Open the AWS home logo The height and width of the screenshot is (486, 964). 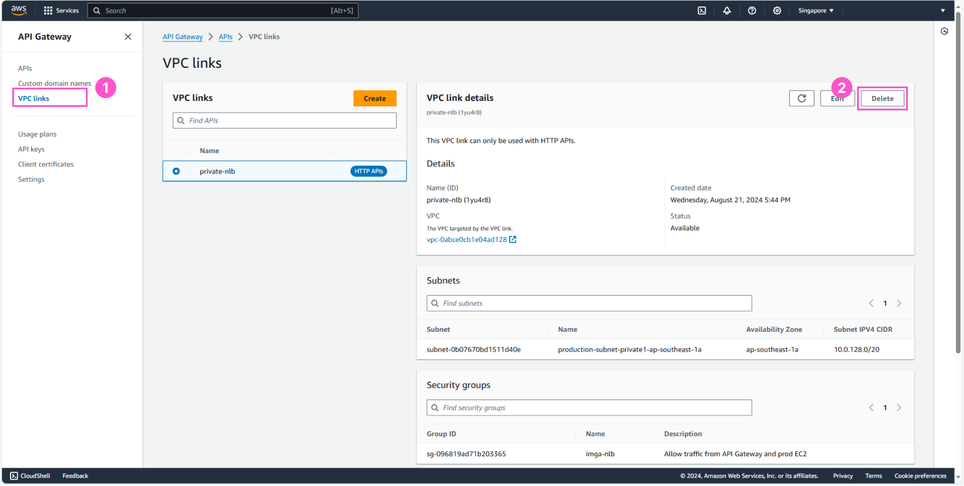(19, 10)
